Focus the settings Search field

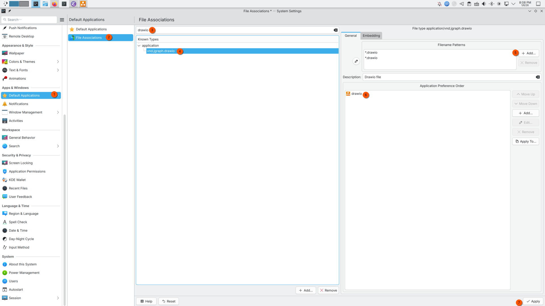[x=29, y=20]
